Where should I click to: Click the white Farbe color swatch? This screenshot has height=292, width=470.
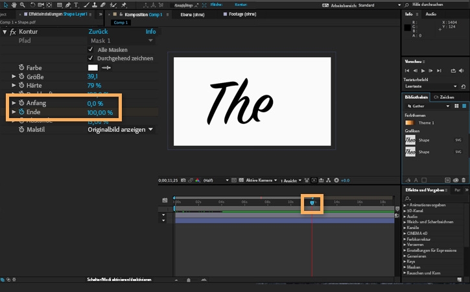[93, 67]
